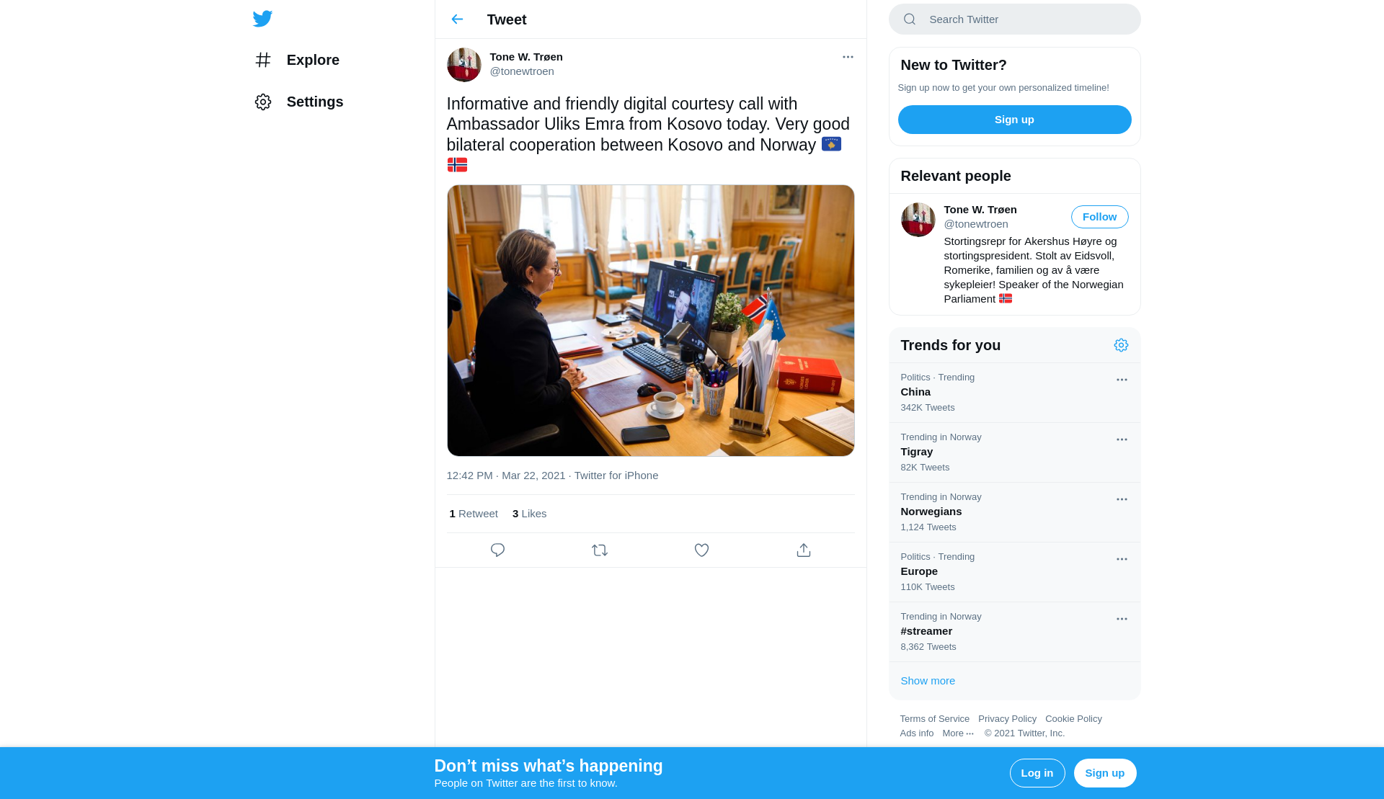Open Cookie Policy
The image size is (1384, 799).
[x=1073, y=719]
